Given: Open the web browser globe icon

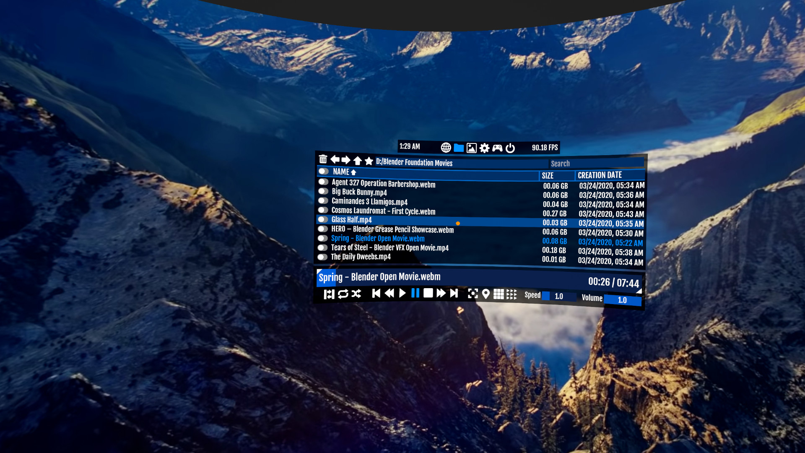Looking at the screenshot, I should (446, 148).
